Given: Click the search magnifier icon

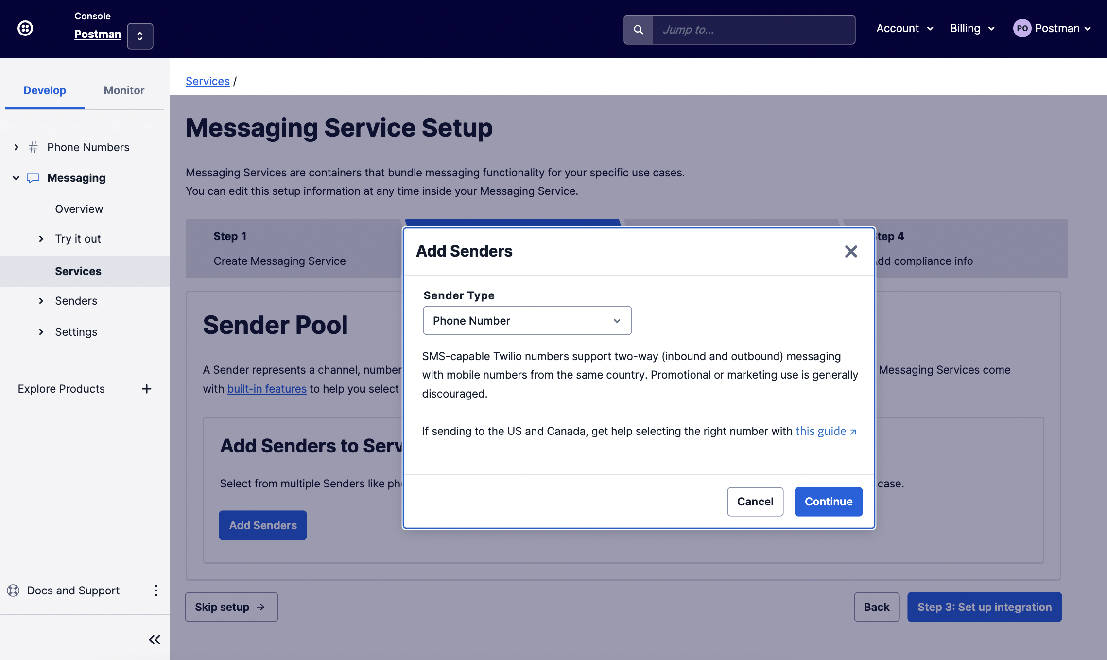Looking at the screenshot, I should click(638, 30).
